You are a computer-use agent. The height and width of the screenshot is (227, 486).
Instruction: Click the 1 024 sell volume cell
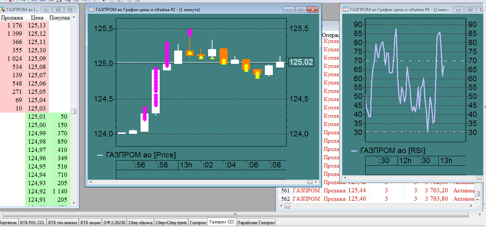click(12, 58)
